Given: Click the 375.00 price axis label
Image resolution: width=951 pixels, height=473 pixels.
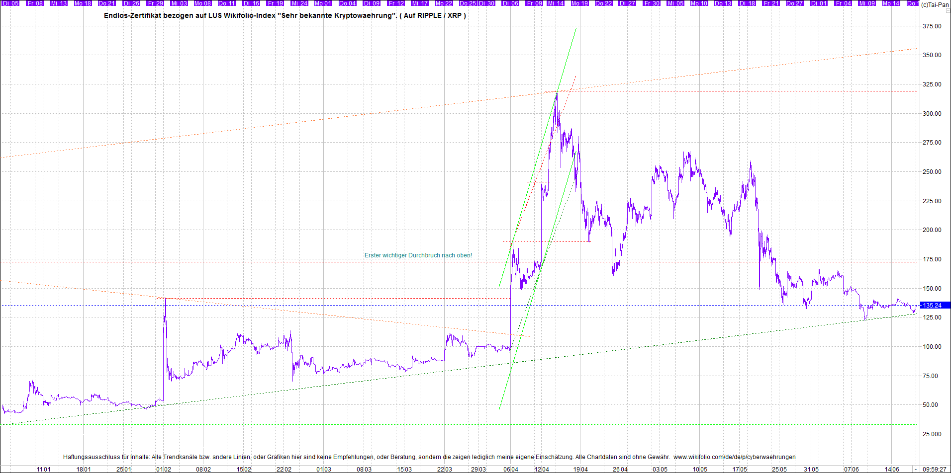Looking at the screenshot, I should (932, 26).
